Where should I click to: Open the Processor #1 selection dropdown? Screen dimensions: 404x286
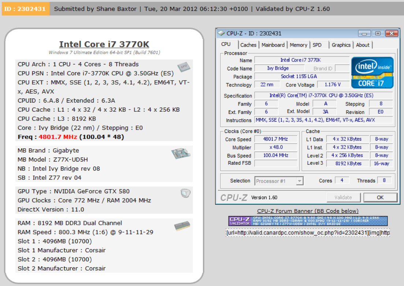(279, 181)
